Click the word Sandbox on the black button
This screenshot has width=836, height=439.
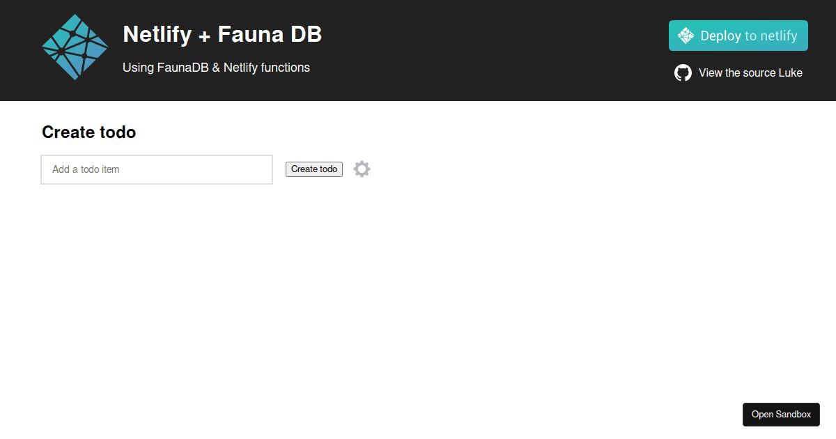point(794,414)
